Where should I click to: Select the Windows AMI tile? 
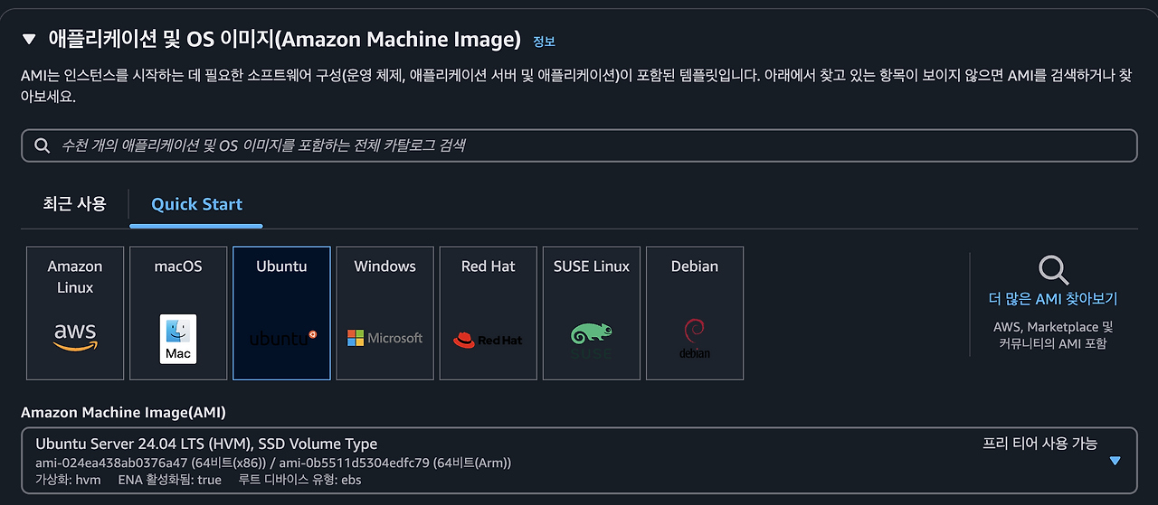384,313
